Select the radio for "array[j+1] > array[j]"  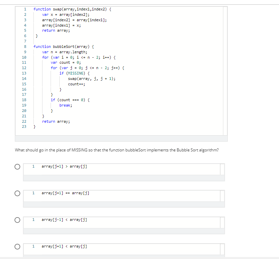coord(17,166)
